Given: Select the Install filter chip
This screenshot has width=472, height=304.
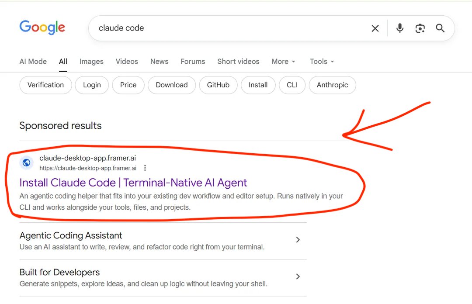Looking at the screenshot, I should (258, 85).
